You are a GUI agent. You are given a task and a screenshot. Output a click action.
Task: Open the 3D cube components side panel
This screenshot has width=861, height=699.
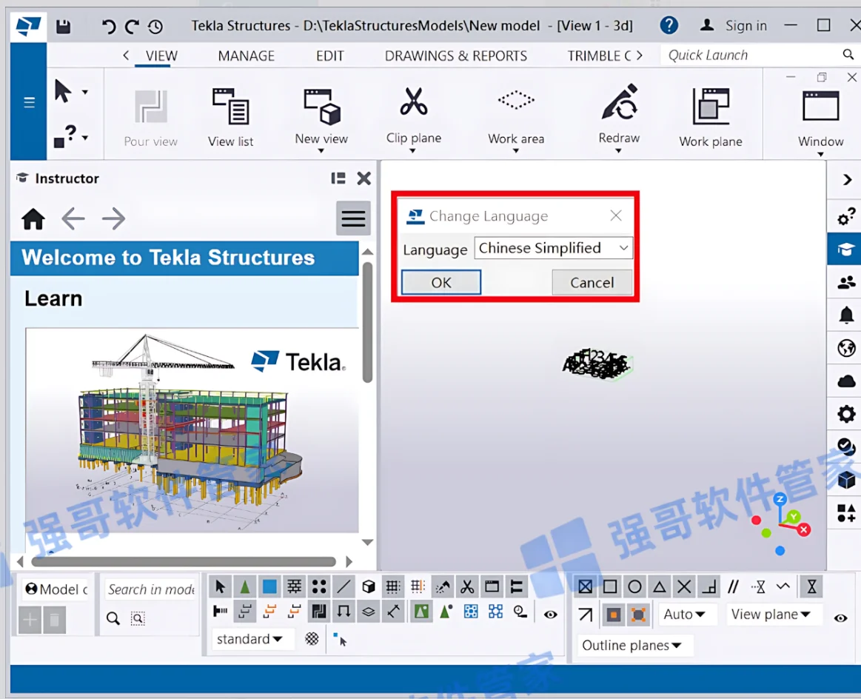846,480
